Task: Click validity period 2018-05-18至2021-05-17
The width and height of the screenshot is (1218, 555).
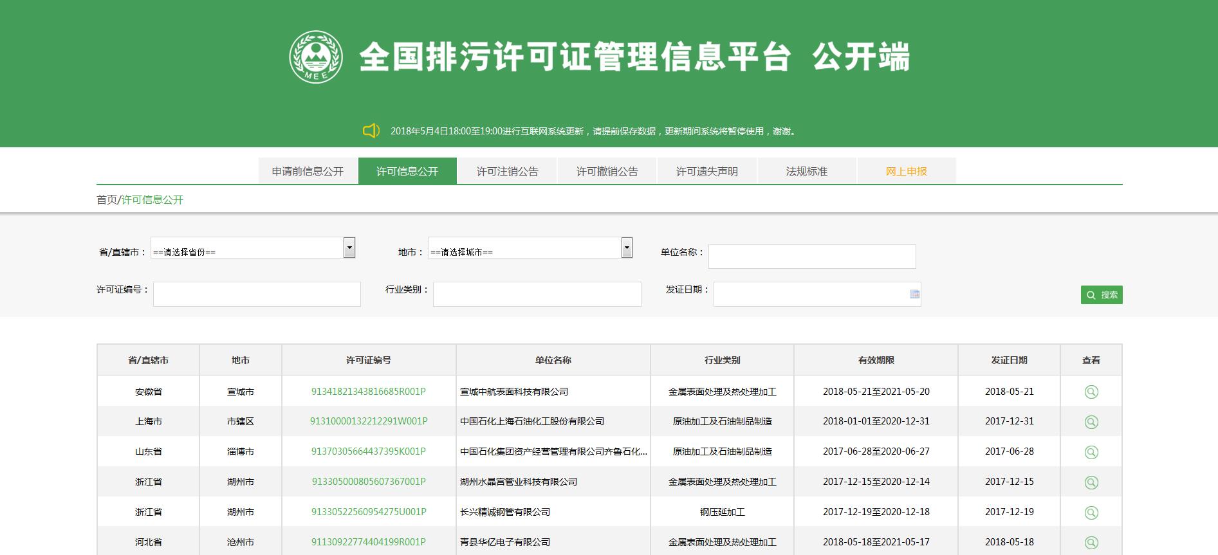Action: (876, 542)
